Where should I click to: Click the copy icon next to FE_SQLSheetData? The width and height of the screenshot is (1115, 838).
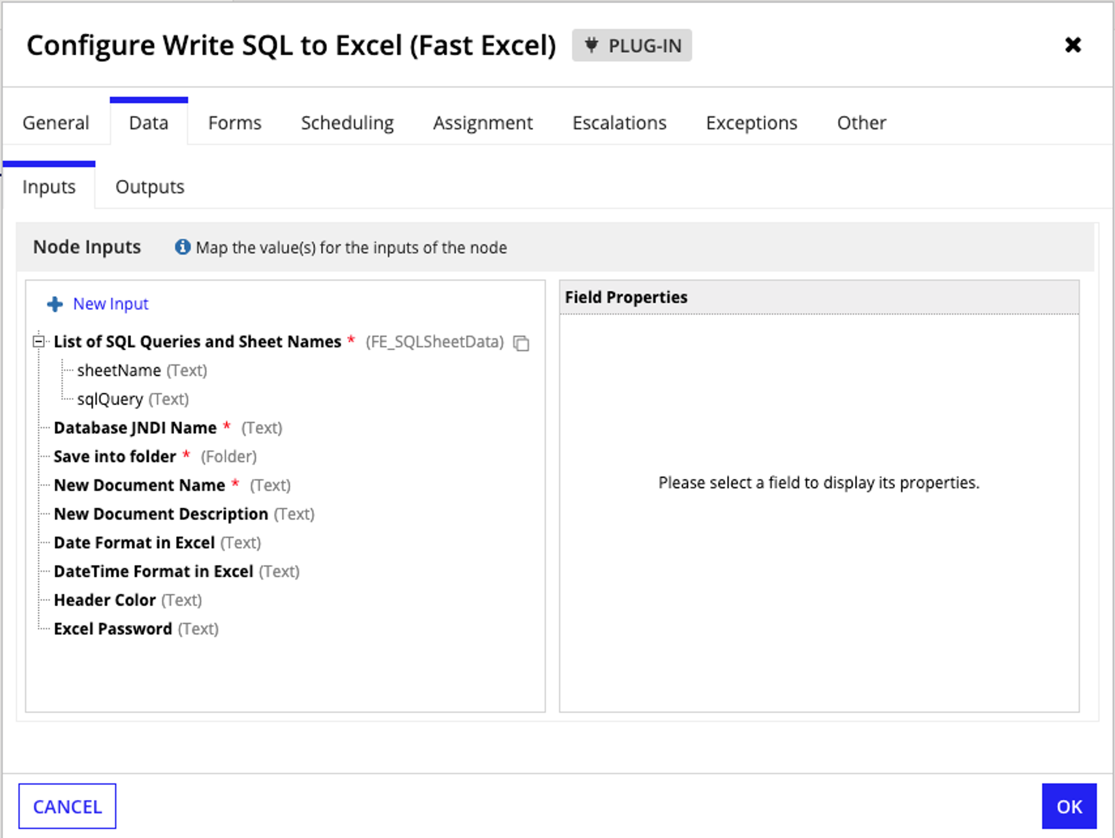[521, 343]
